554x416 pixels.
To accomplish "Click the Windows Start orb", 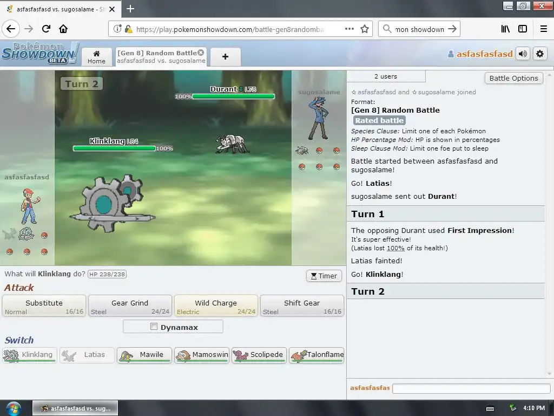I will pos(13,408).
